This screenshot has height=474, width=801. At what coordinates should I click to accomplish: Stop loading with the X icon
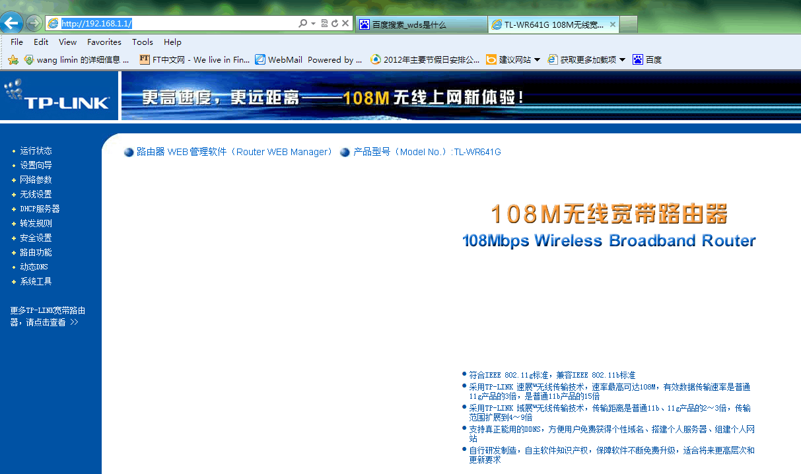tap(345, 24)
